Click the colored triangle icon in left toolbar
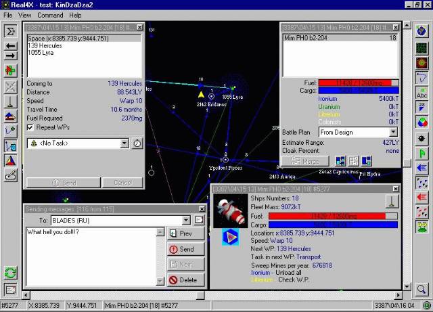Screen dimensions: 433x312 11,160
